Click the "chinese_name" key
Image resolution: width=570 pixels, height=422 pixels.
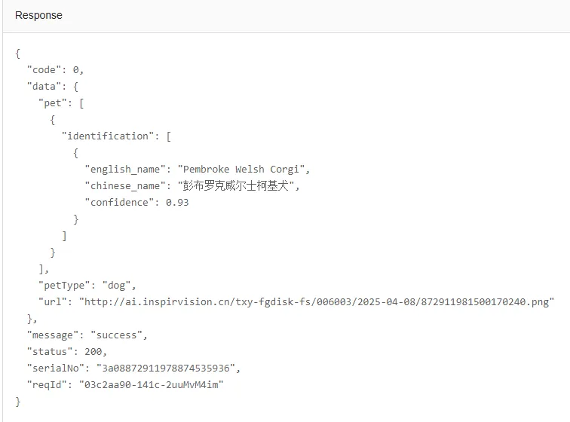(x=124, y=185)
